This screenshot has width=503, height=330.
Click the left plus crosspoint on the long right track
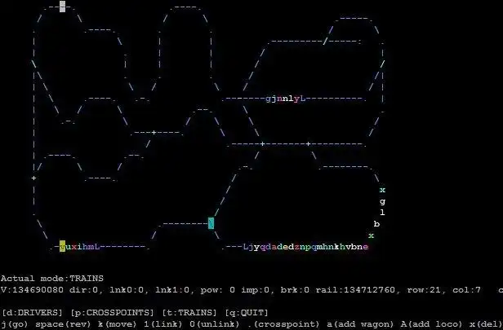pos(263,144)
